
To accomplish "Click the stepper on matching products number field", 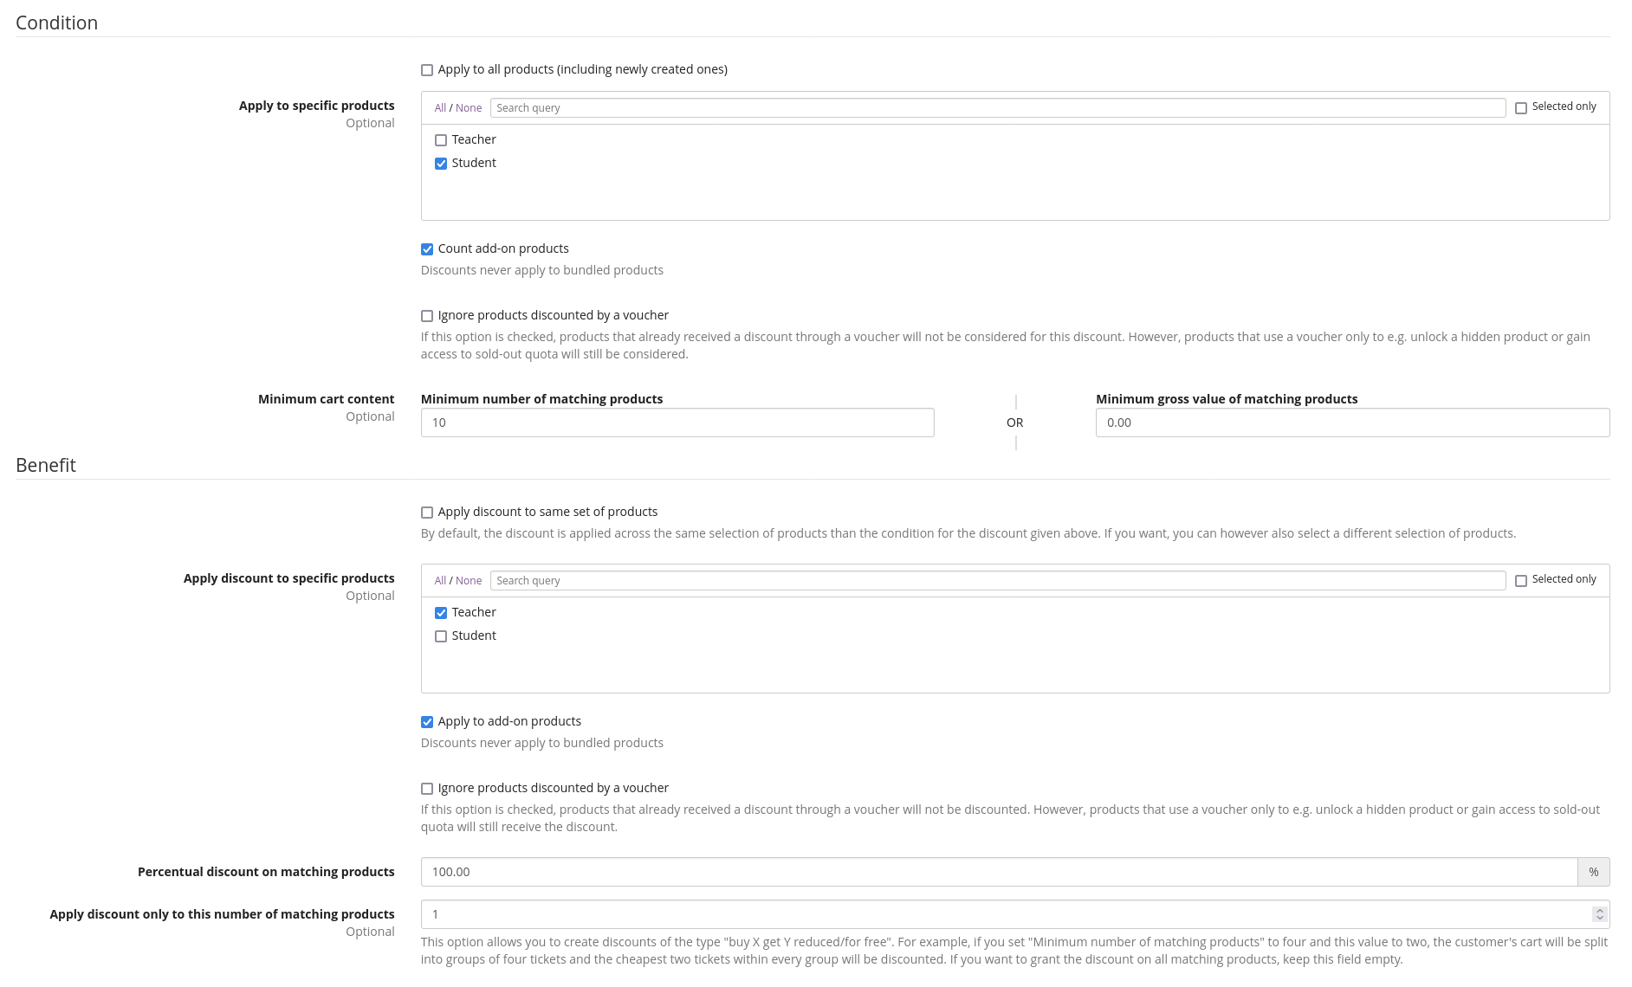I will [1599, 914].
